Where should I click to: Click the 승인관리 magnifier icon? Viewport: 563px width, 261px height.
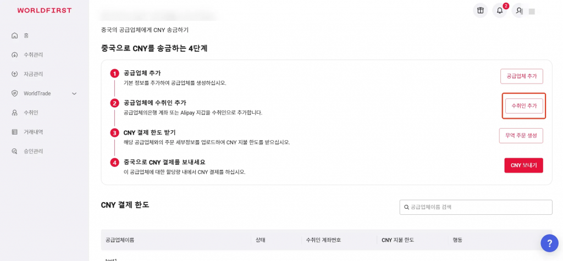(x=14, y=151)
